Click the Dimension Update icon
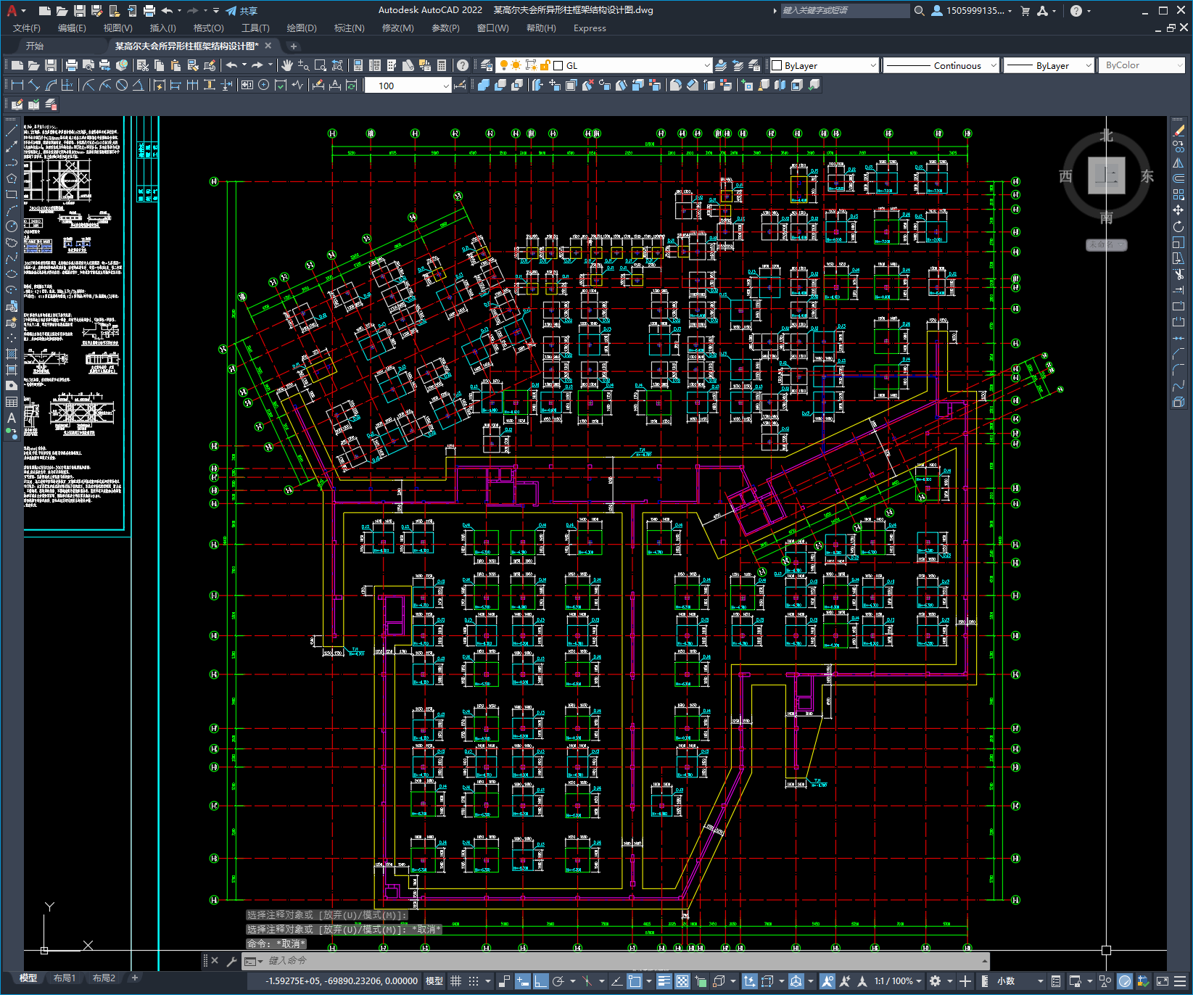 (352, 85)
